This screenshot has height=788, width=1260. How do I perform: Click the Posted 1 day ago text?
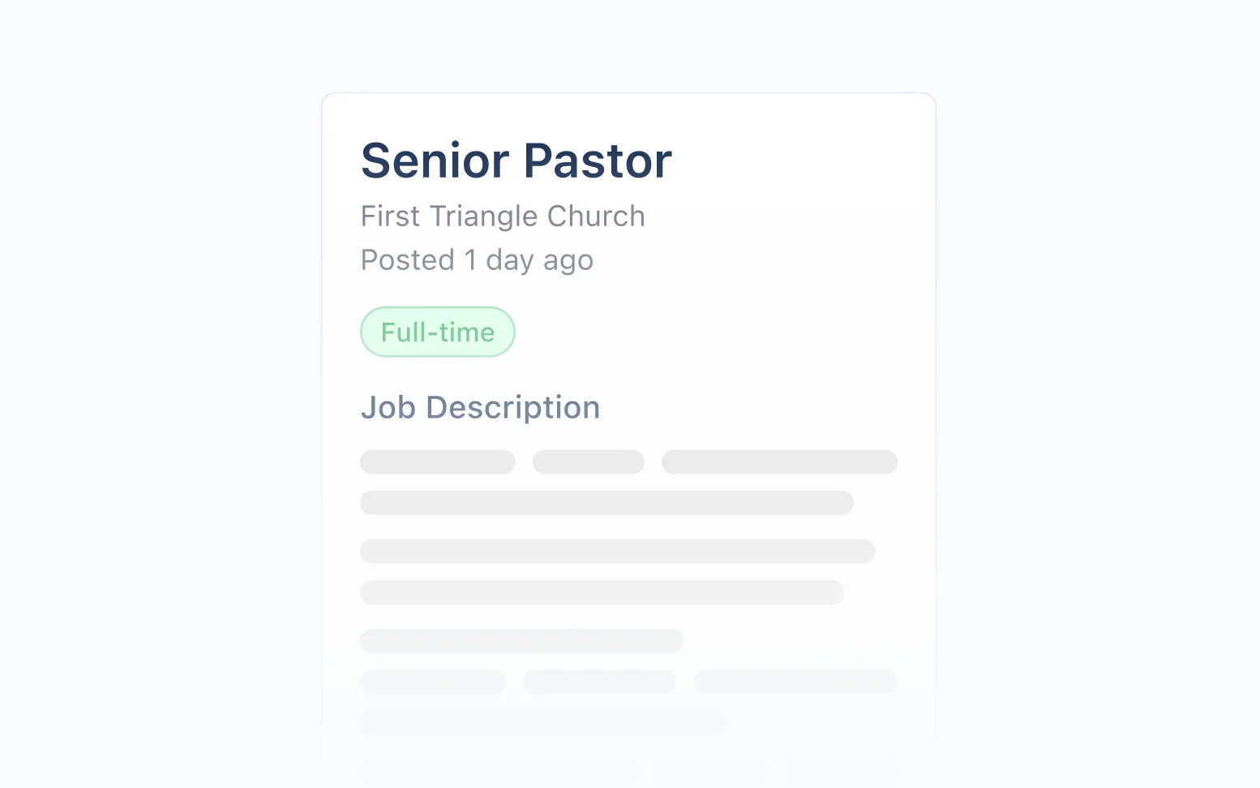click(477, 259)
